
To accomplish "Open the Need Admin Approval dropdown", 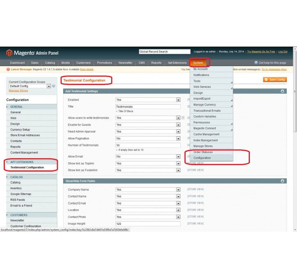I will 148,132.
